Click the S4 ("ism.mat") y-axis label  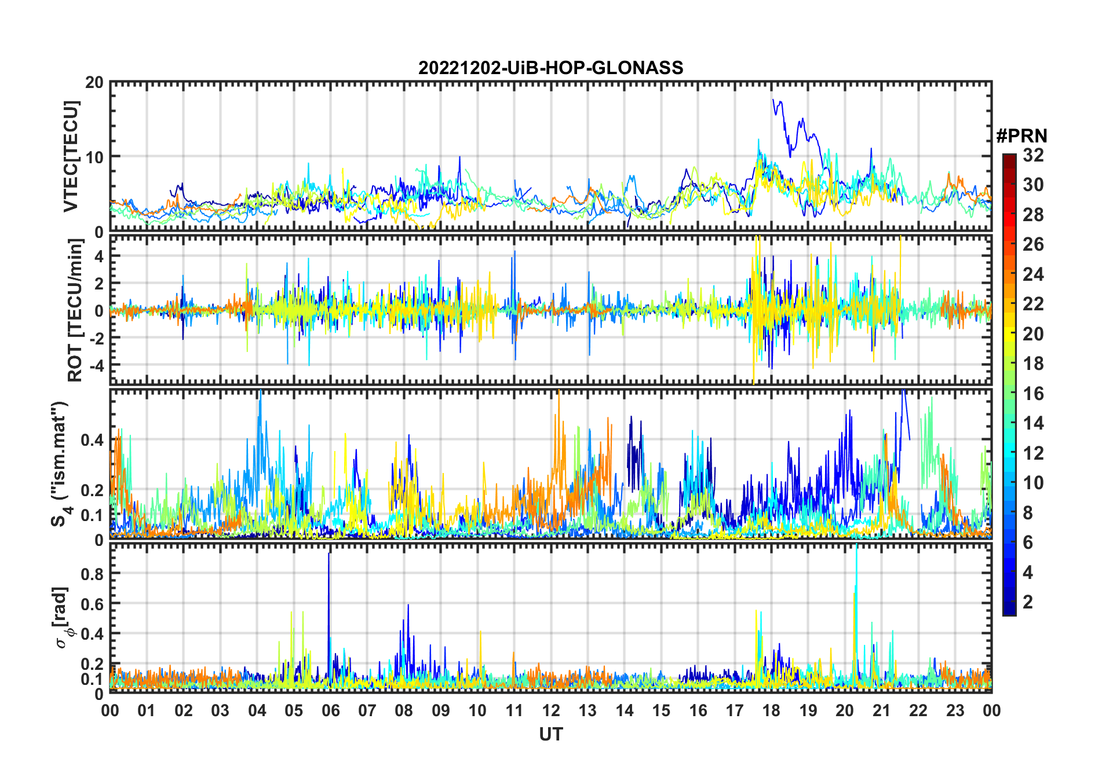[x=60, y=464]
